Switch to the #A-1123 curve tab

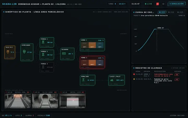click(162, 12)
